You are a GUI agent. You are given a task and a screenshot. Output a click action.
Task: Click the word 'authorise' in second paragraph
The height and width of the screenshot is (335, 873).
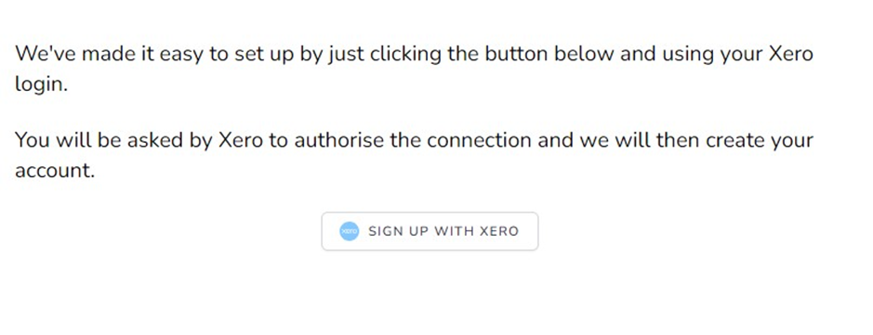pyautogui.click(x=339, y=139)
